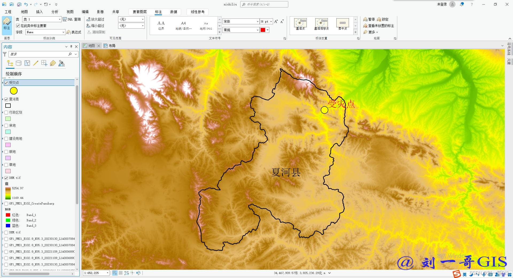Switch to the 数据 ribbon tab
513x278 pixels.
click(x=174, y=12)
